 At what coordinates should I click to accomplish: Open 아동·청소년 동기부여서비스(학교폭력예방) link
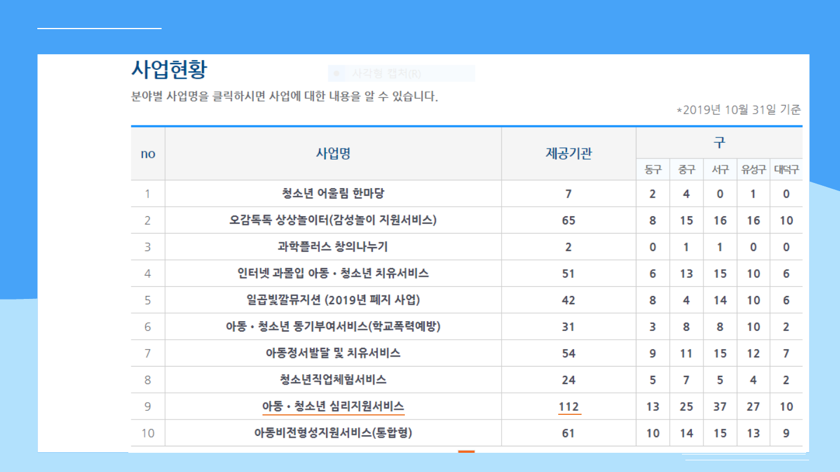333,327
